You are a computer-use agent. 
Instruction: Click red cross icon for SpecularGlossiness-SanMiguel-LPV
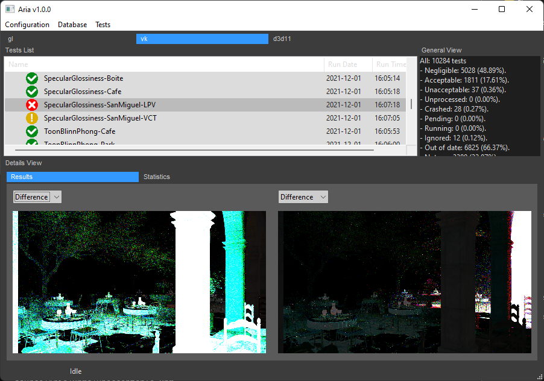point(32,105)
